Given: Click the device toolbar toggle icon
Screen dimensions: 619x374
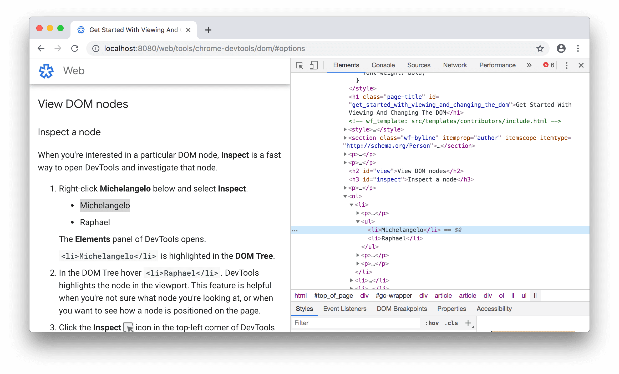Looking at the screenshot, I should 313,65.
